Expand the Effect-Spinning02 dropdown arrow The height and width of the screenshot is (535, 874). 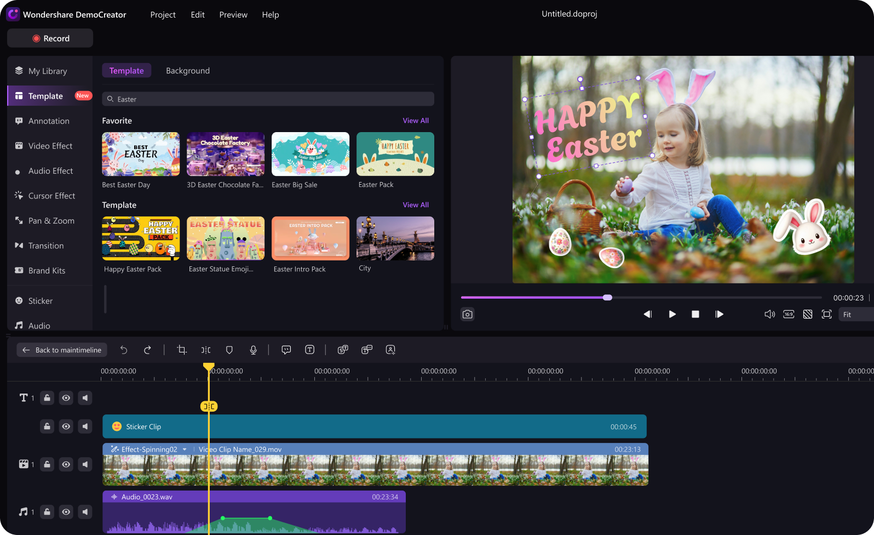pos(185,449)
